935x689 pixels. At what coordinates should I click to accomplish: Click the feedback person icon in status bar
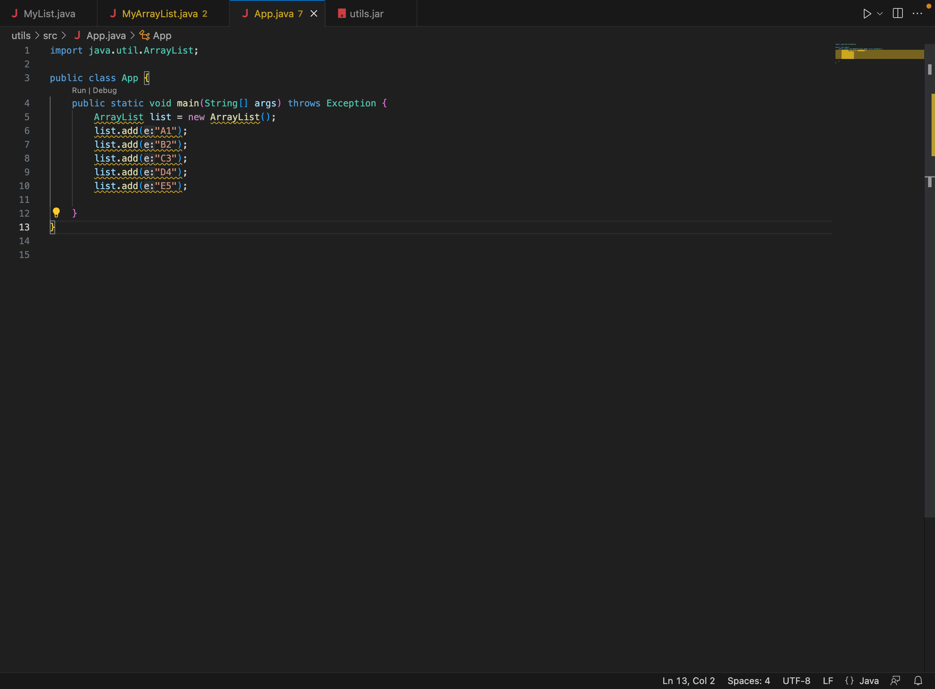(x=895, y=681)
